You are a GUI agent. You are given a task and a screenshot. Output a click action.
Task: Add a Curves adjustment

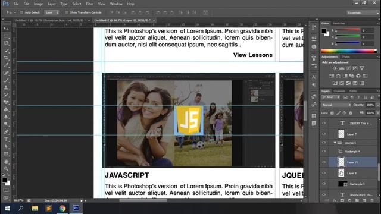[x=348, y=68]
